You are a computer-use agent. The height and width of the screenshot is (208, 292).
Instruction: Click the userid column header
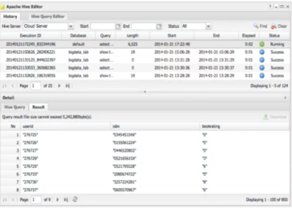[66, 126]
